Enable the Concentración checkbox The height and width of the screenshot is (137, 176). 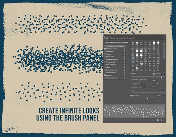pyautogui.click(x=105, y=73)
